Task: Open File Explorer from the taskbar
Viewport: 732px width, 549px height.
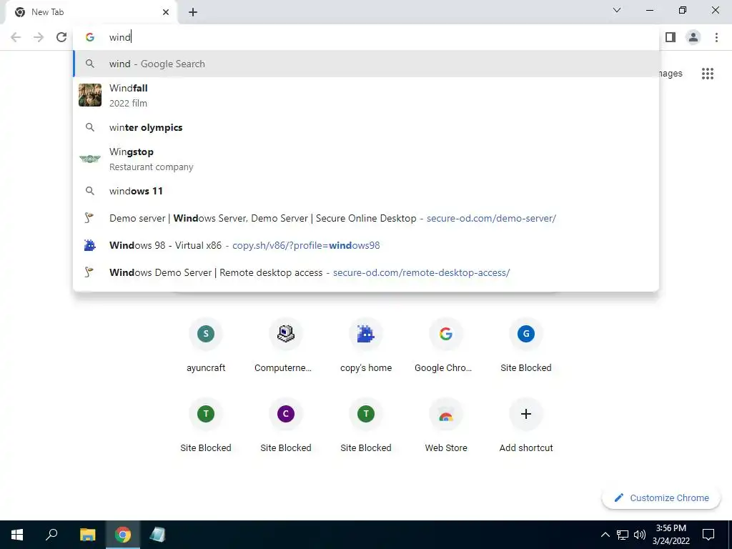Action: point(87,535)
